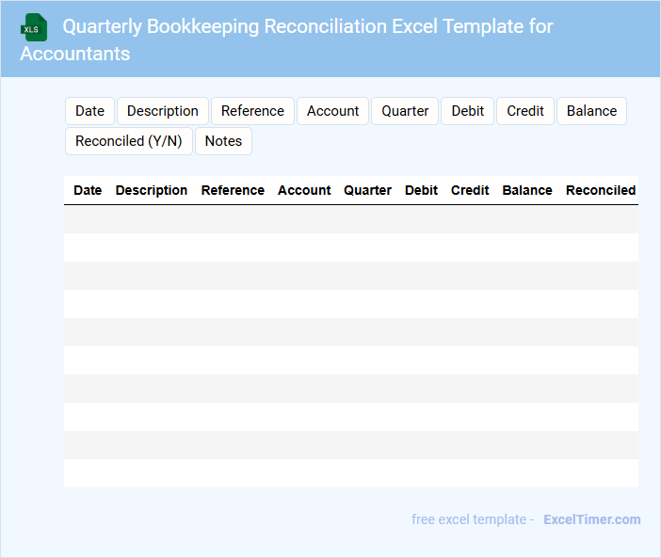
Task: Select the Balance table column header
Action: click(x=527, y=190)
